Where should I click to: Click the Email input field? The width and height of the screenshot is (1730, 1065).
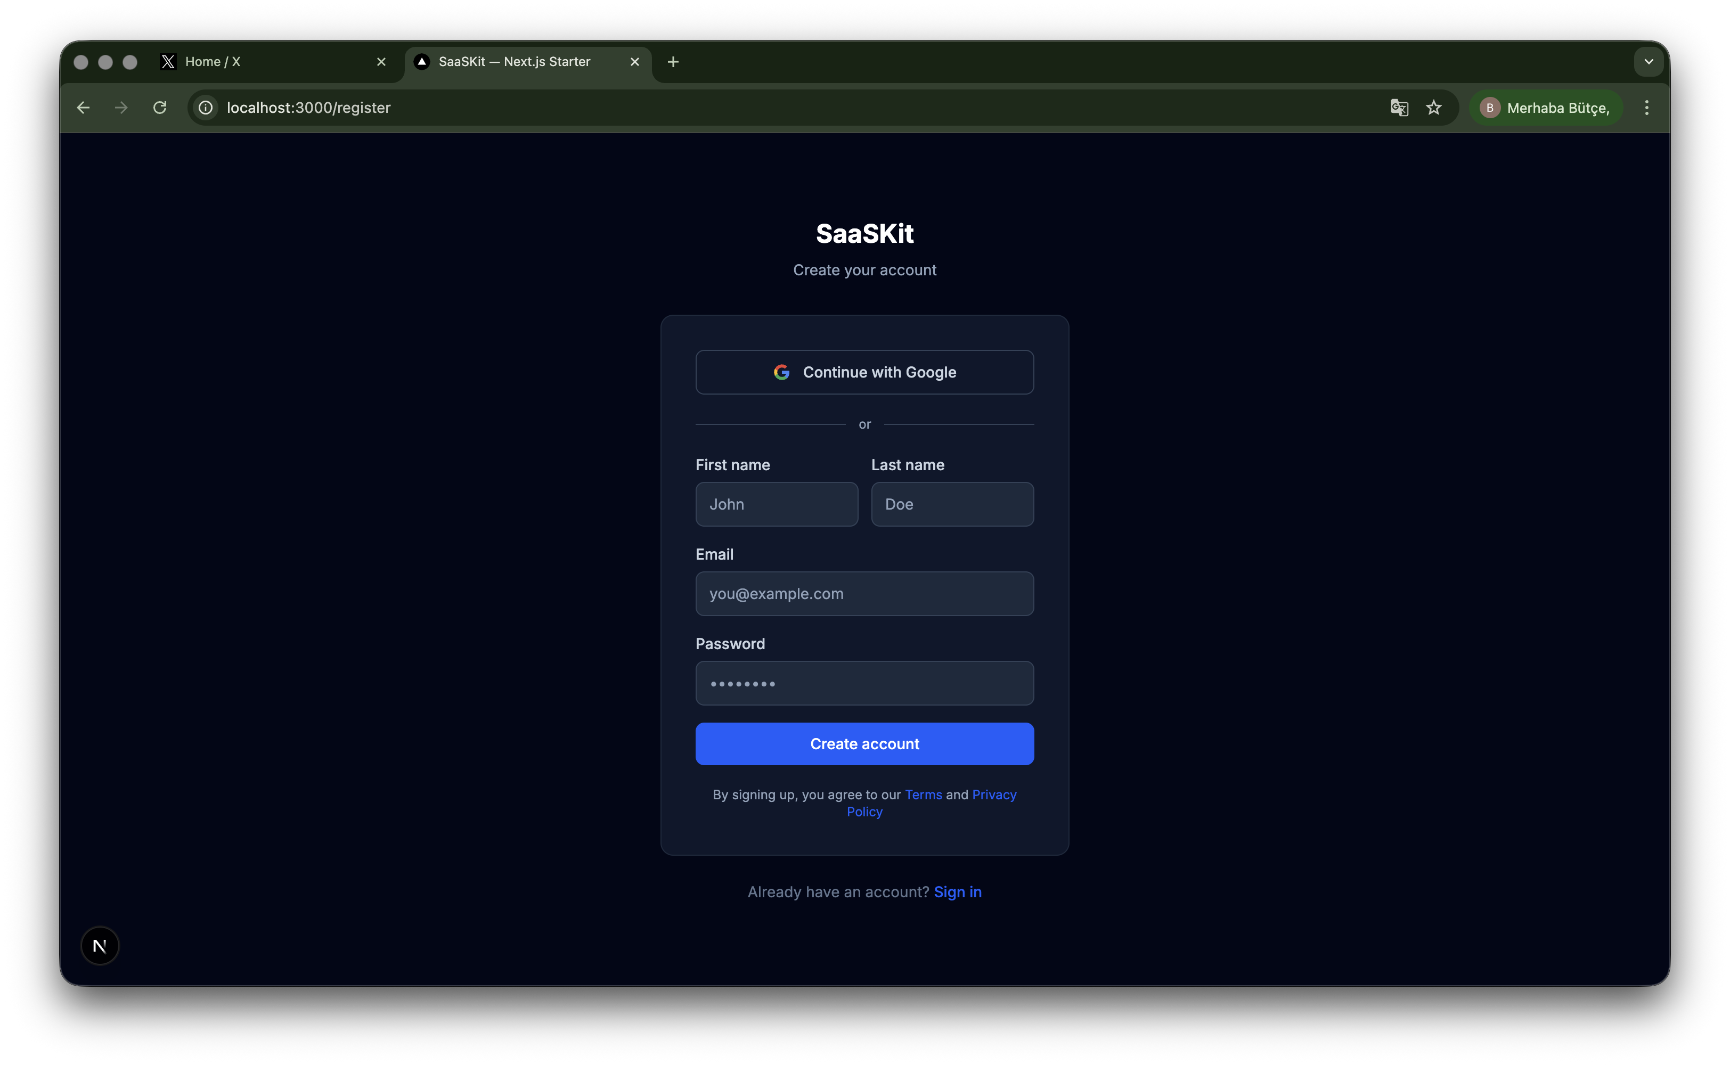(864, 594)
